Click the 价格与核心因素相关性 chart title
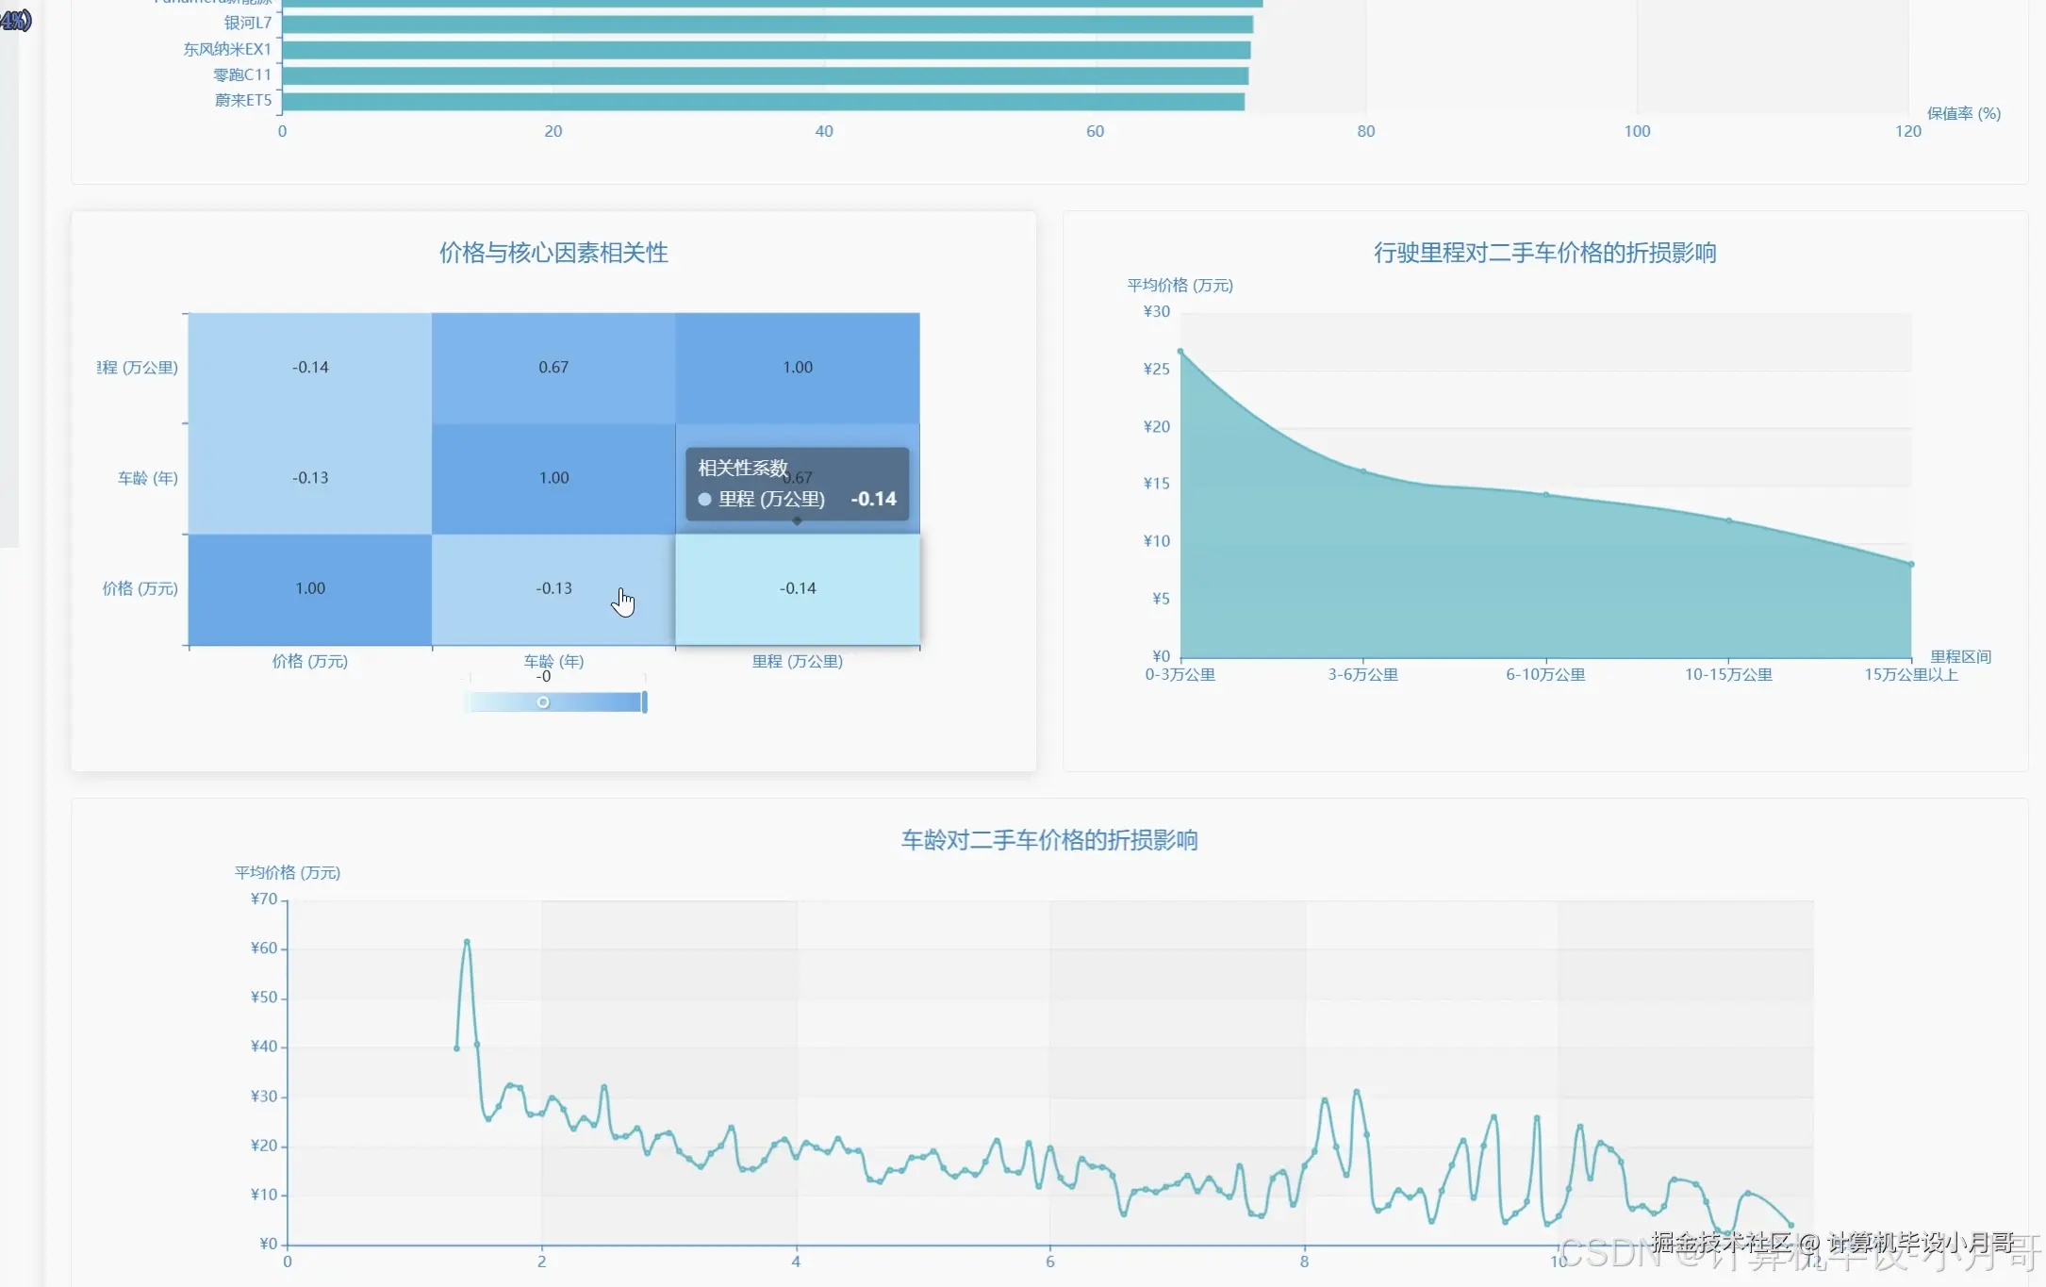Viewport: 2046px width, 1287px height. [x=553, y=253]
